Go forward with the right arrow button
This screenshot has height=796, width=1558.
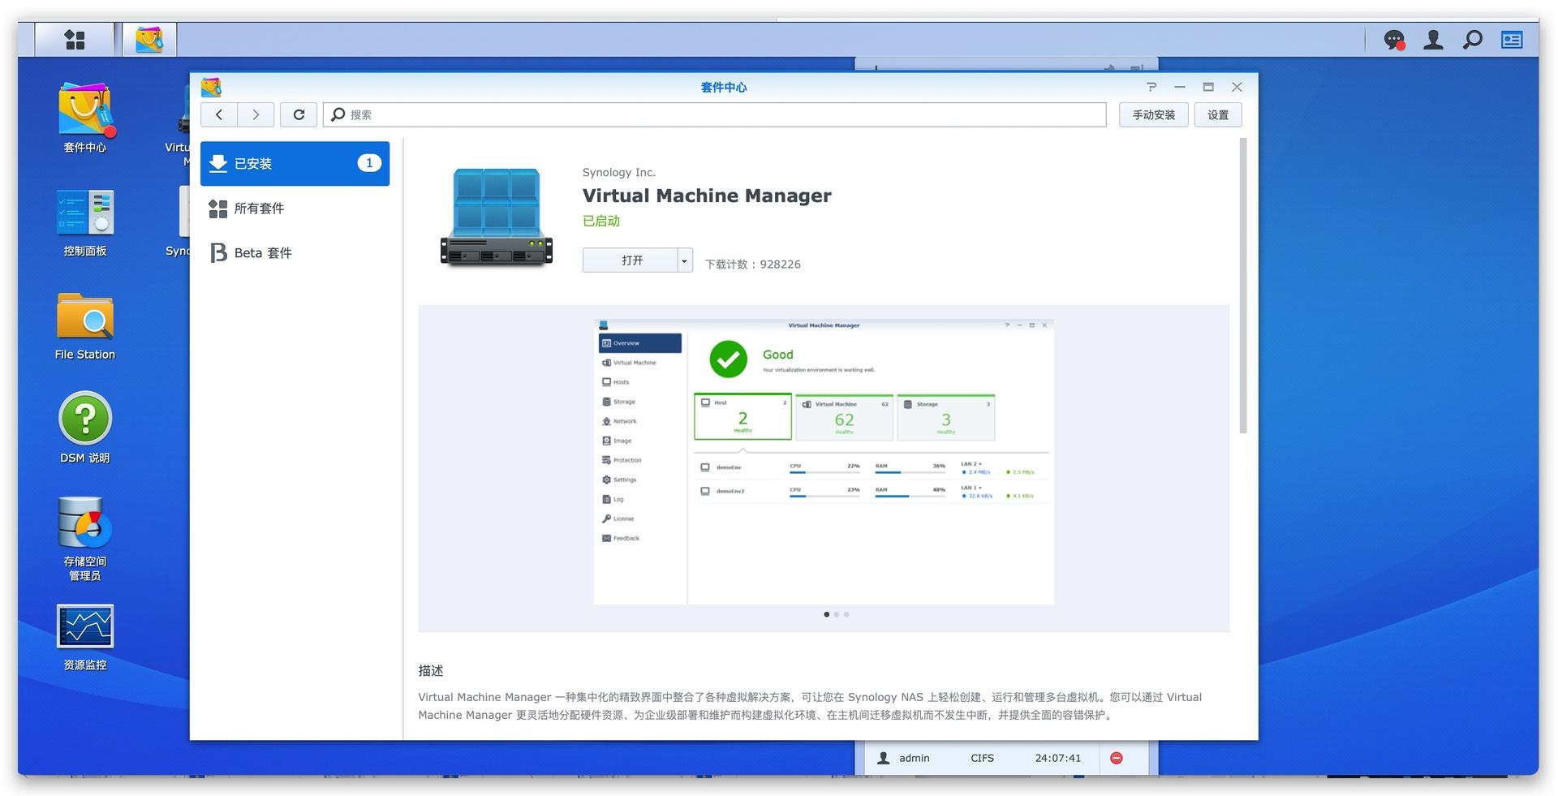tap(256, 114)
